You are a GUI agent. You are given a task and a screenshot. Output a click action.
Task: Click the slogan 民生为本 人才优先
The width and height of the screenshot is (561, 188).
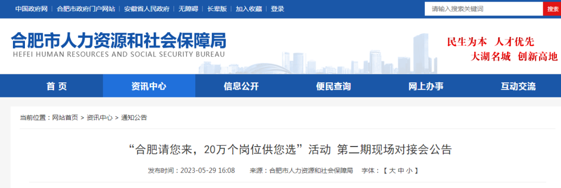tap(490, 42)
